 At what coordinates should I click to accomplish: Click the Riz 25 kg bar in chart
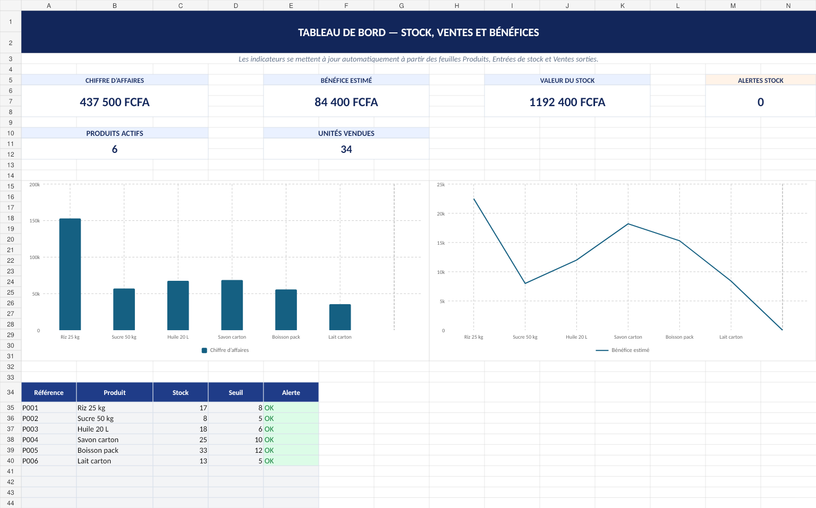[70, 274]
